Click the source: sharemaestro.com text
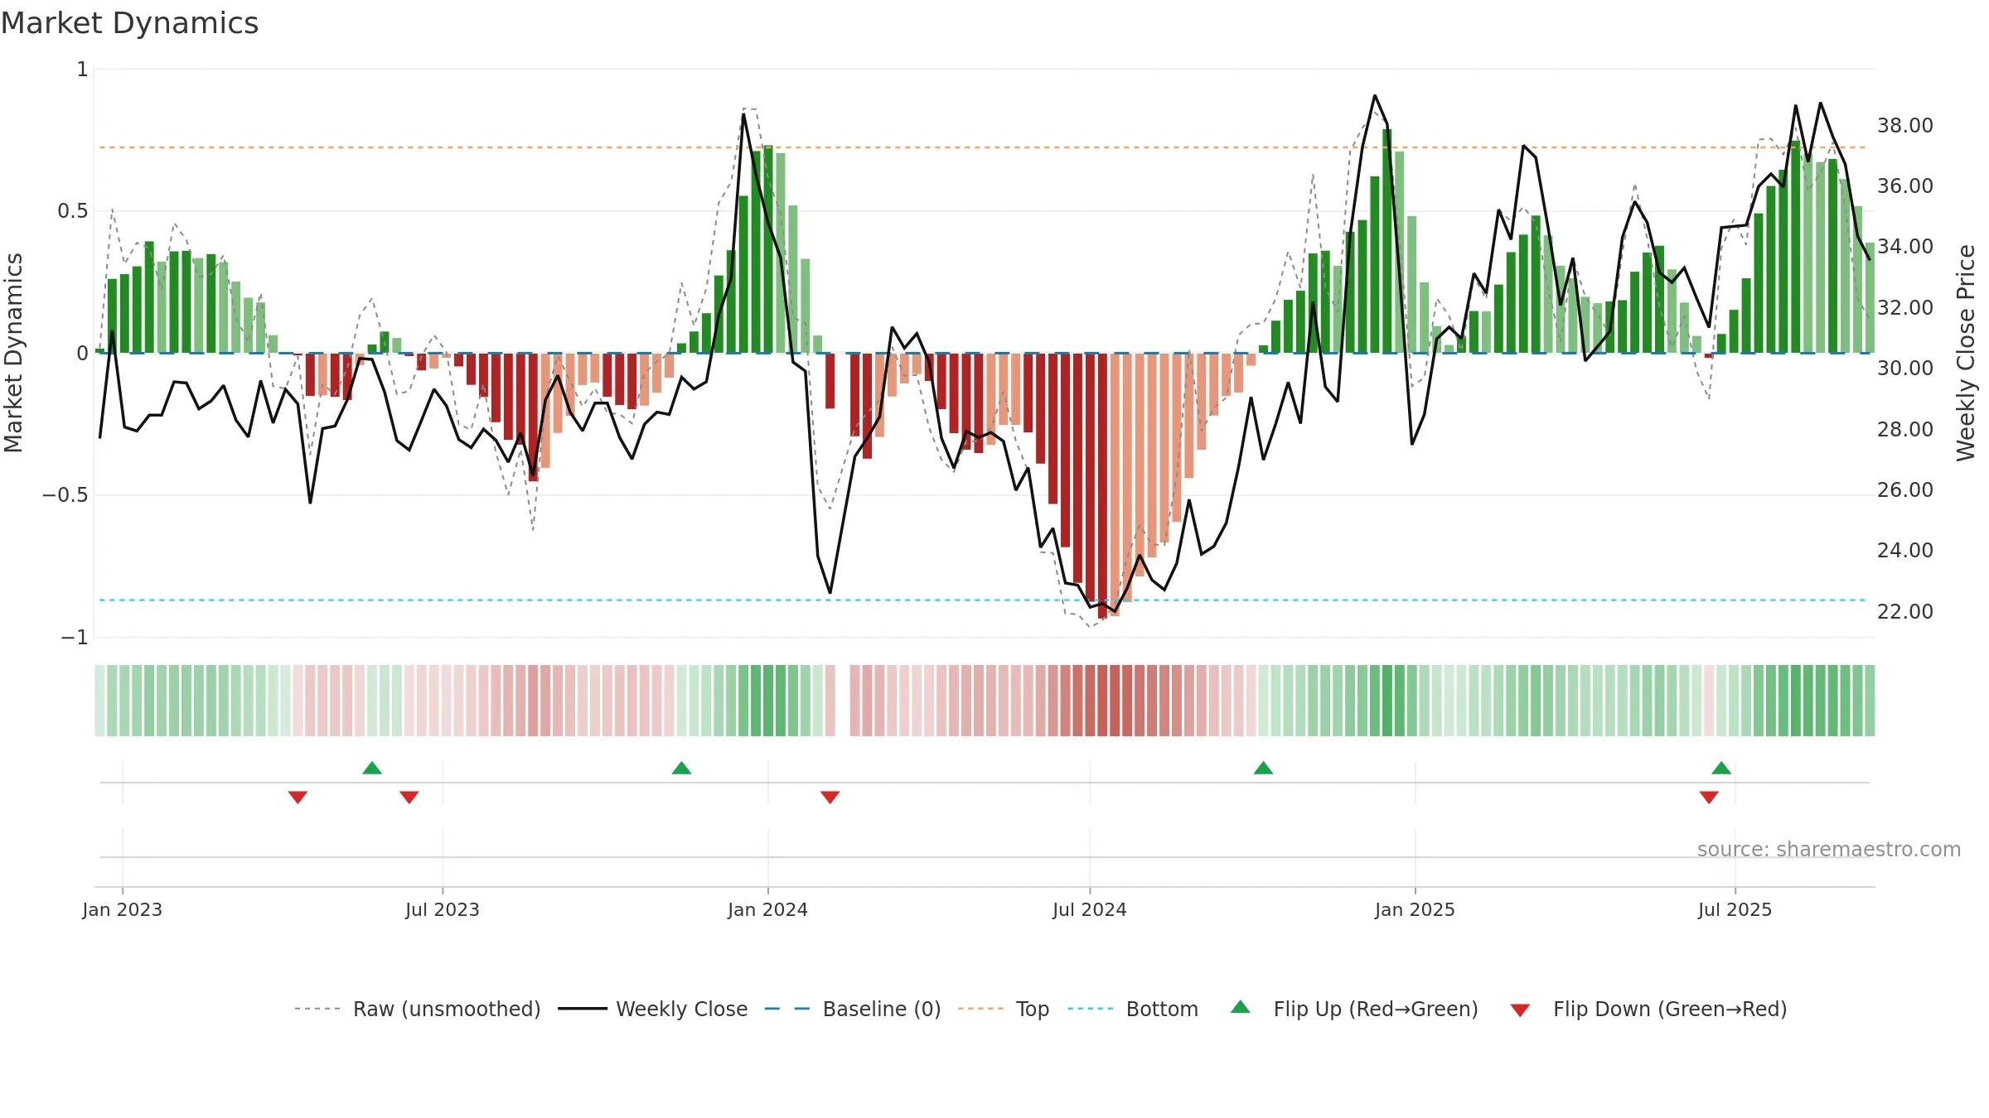The height and width of the screenshot is (1118, 1989). [1829, 849]
